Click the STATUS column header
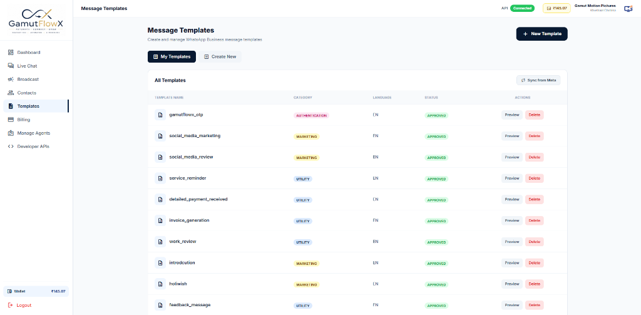 (431, 98)
